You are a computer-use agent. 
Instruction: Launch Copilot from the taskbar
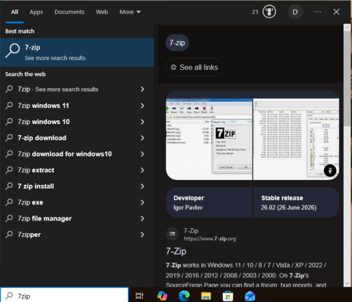pyautogui.click(x=162, y=296)
